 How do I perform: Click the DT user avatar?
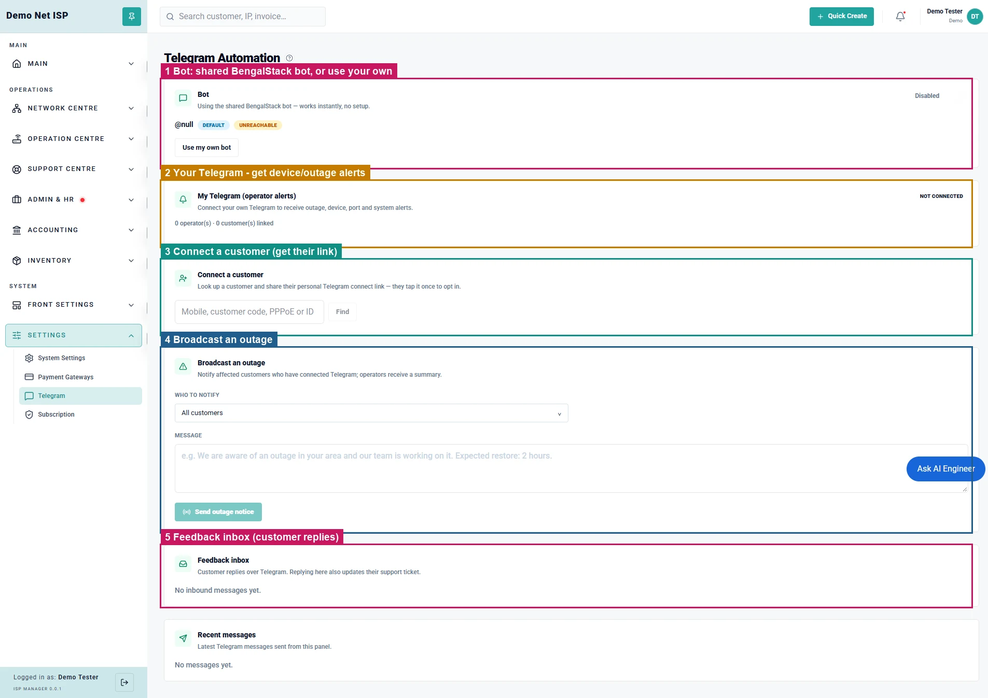tap(975, 17)
